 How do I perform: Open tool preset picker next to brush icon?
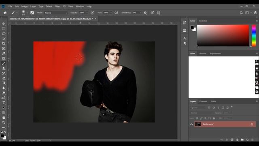tap(17, 13)
